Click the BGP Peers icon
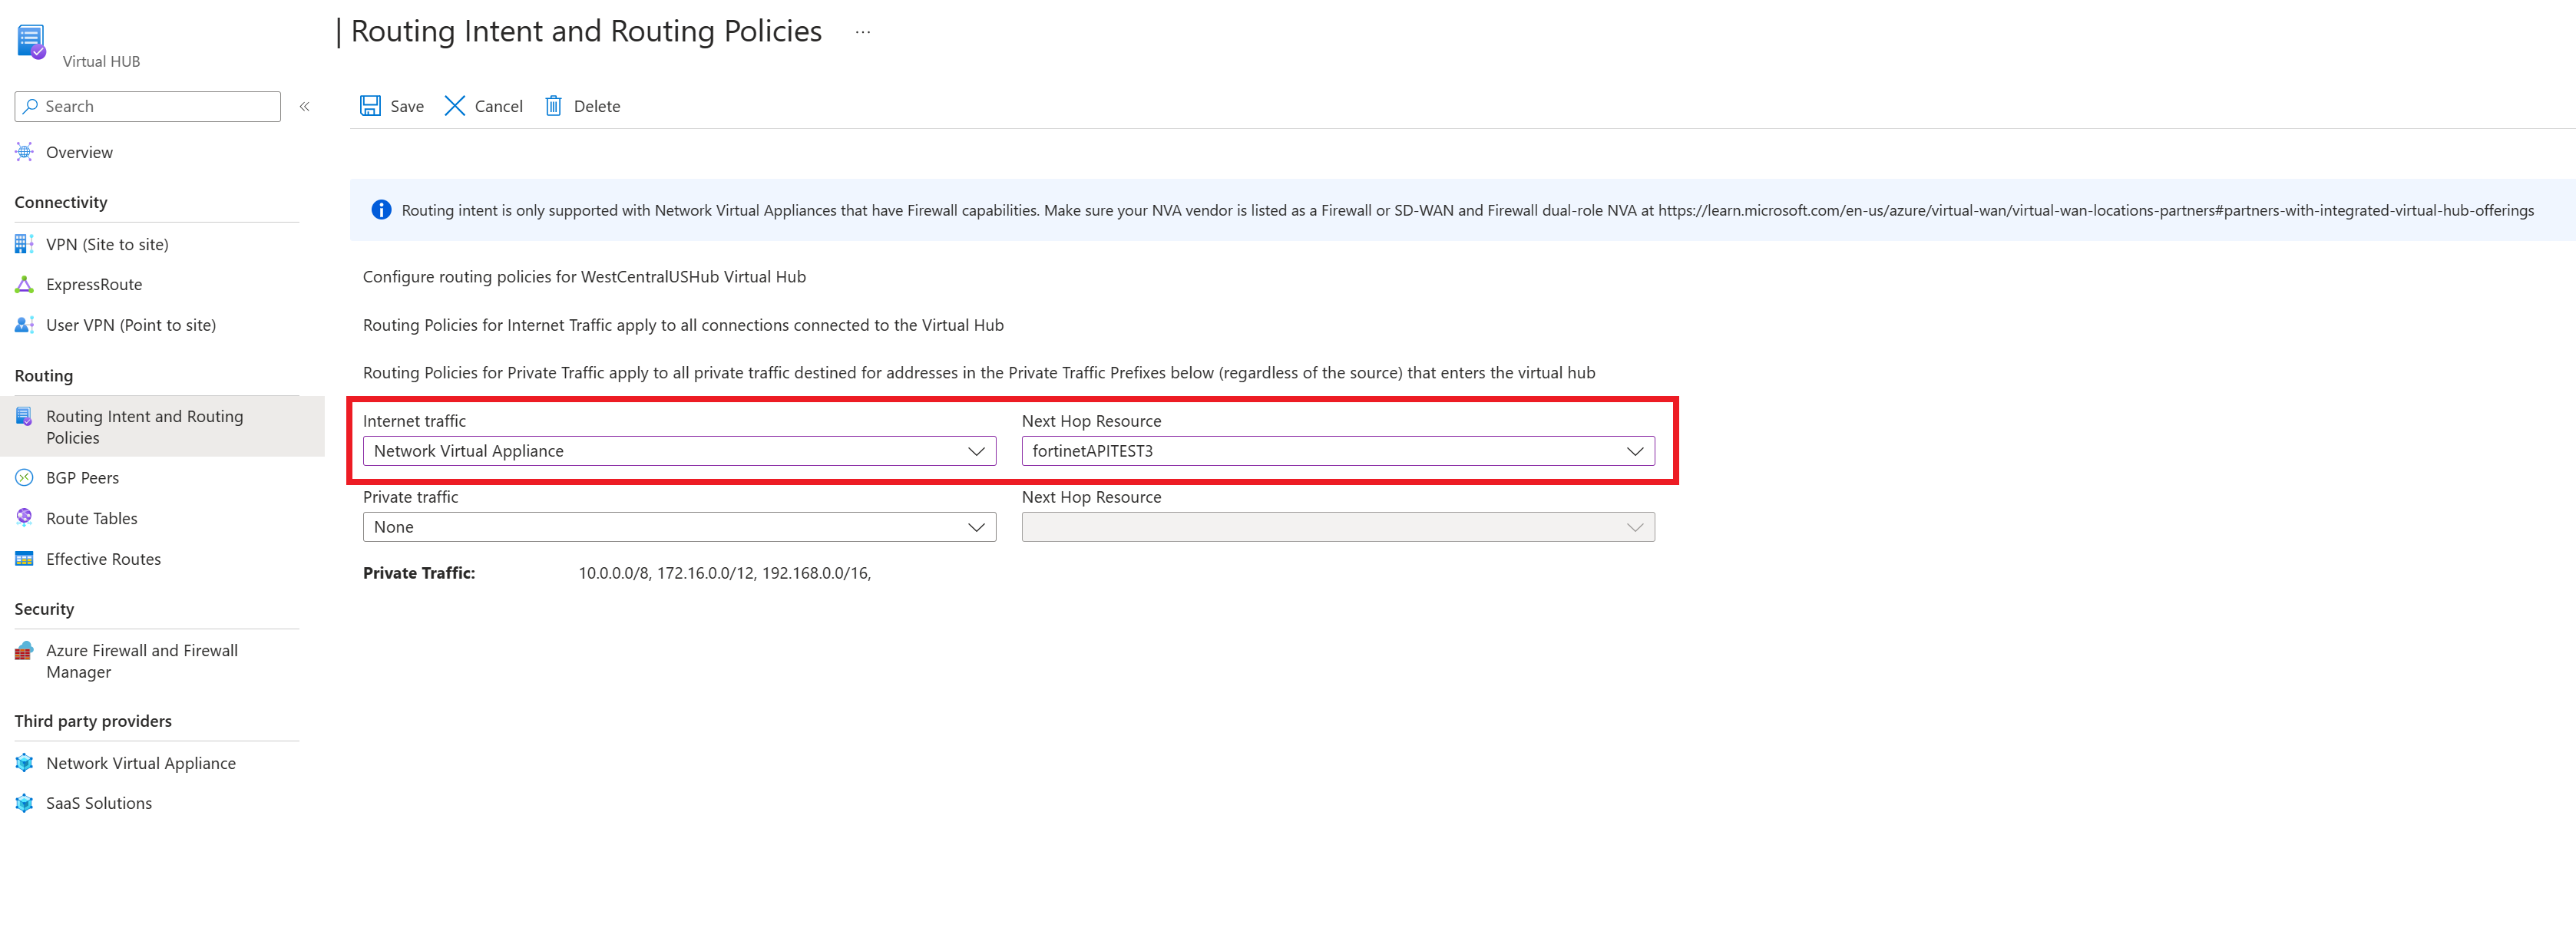The height and width of the screenshot is (944, 2576). [24, 478]
